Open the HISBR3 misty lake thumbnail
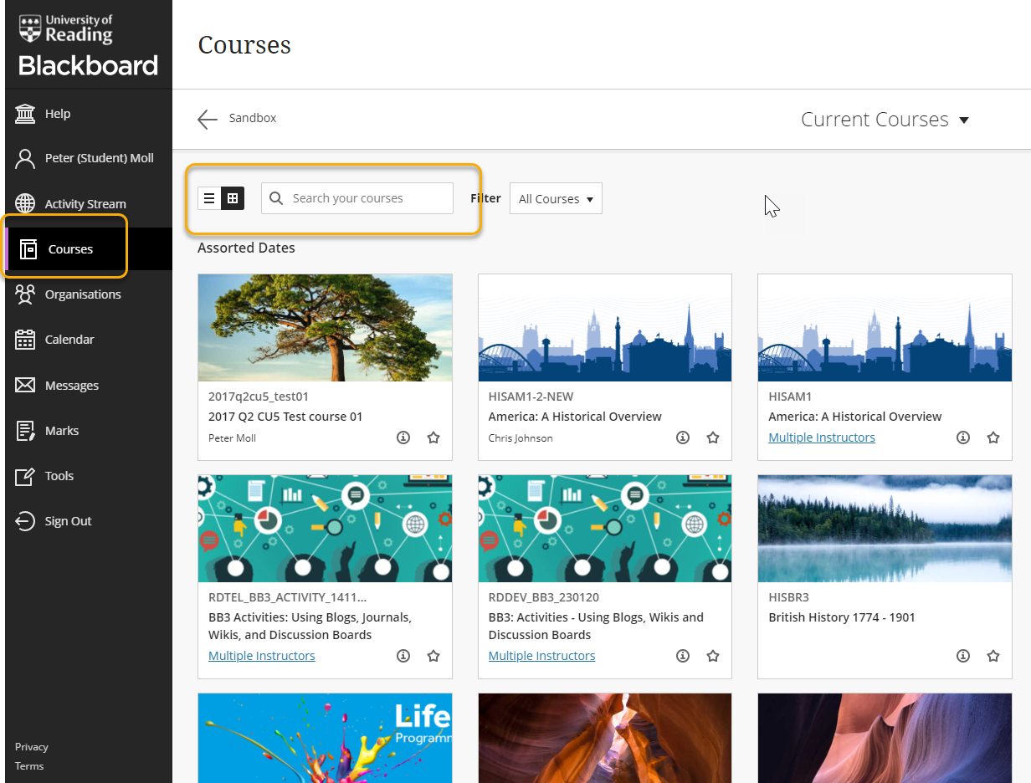Image resolution: width=1031 pixels, height=783 pixels. point(885,529)
